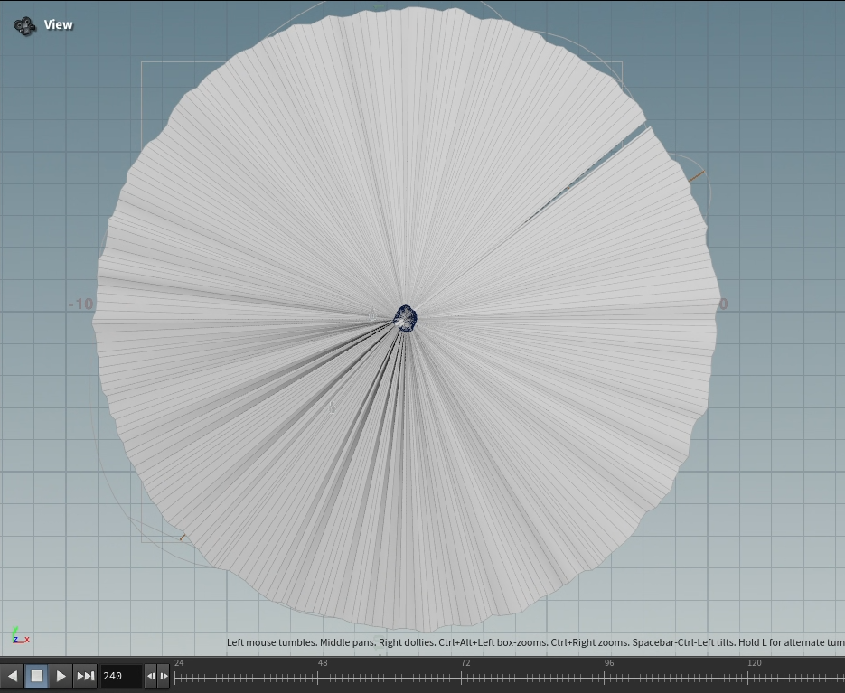
Task: Click the brown handle tick at lower left
Action: coord(183,538)
